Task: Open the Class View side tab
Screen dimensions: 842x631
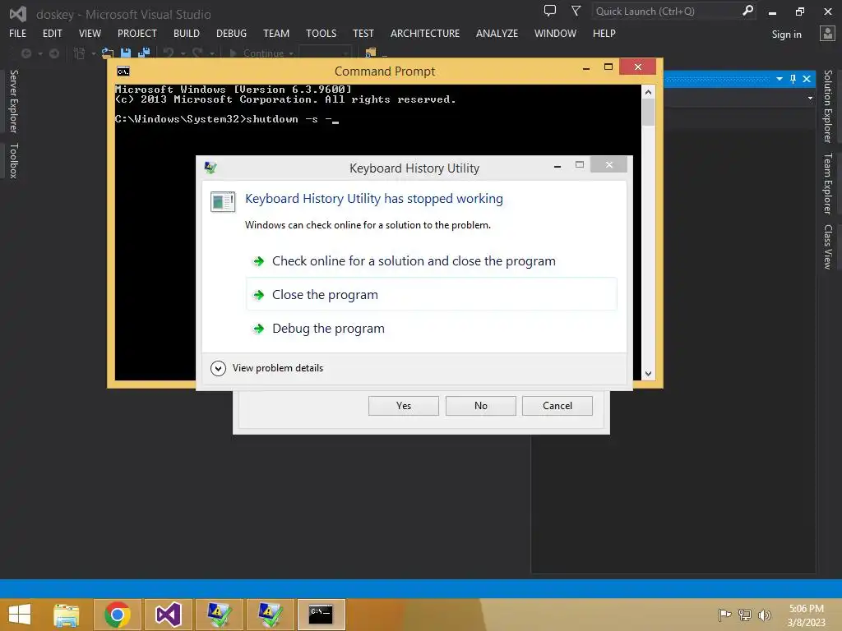Action: pos(828,246)
